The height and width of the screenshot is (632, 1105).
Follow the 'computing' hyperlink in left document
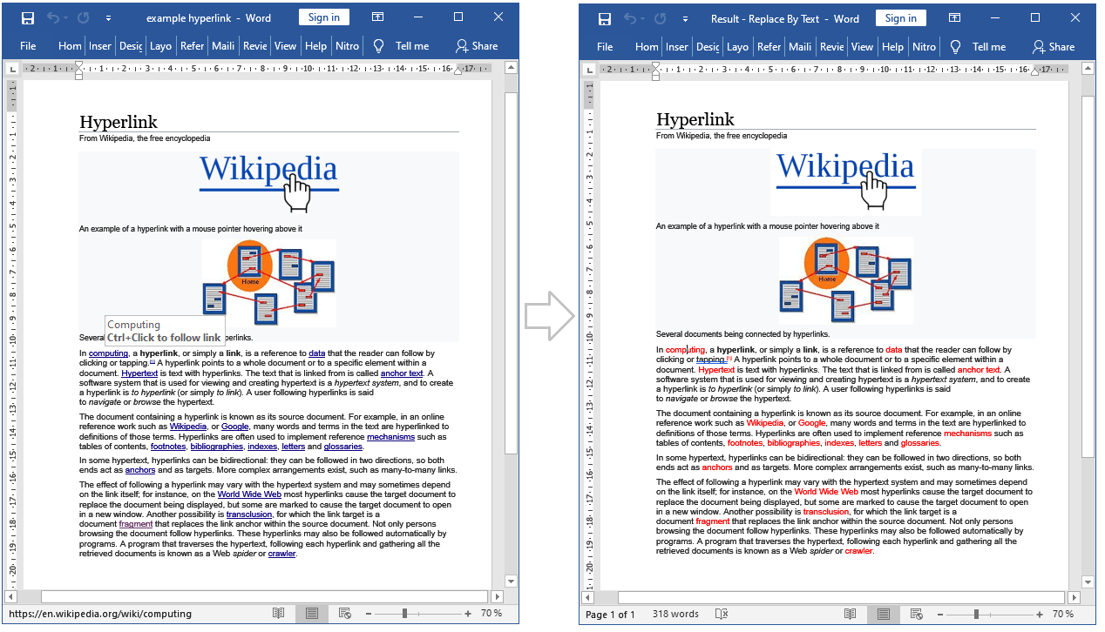tap(108, 353)
